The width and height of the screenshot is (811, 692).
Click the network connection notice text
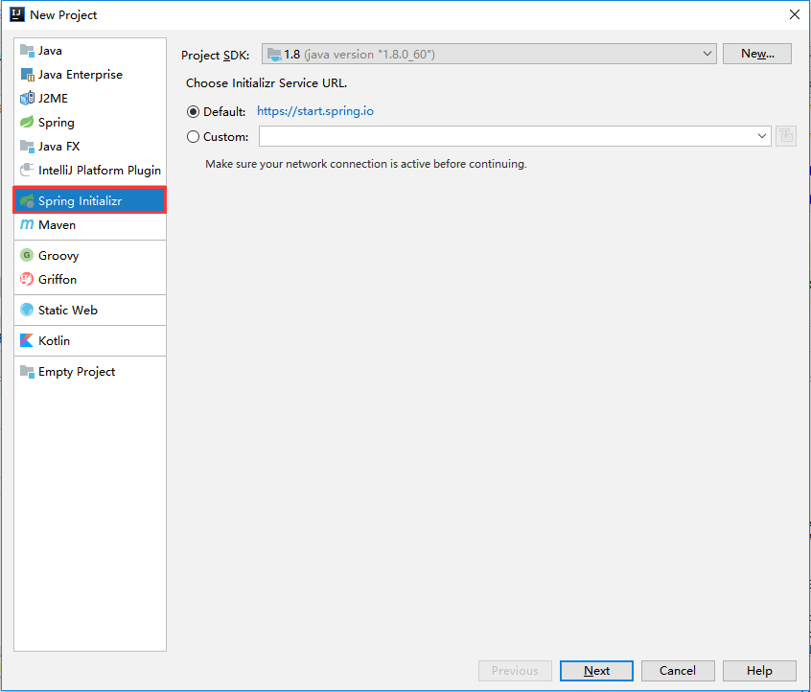(365, 164)
